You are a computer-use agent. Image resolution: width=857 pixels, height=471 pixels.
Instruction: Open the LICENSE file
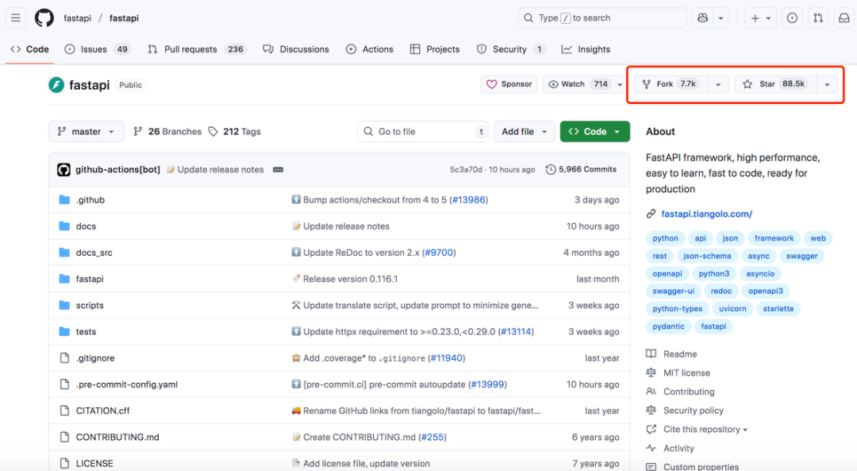click(x=94, y=463)
